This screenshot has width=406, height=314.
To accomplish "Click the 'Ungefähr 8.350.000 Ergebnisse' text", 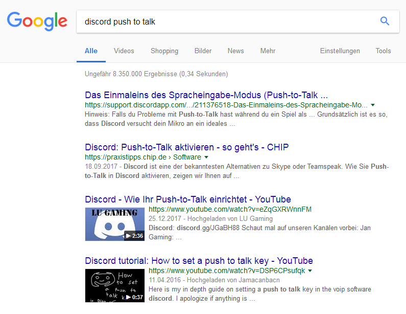I will [x=156, y=74].
